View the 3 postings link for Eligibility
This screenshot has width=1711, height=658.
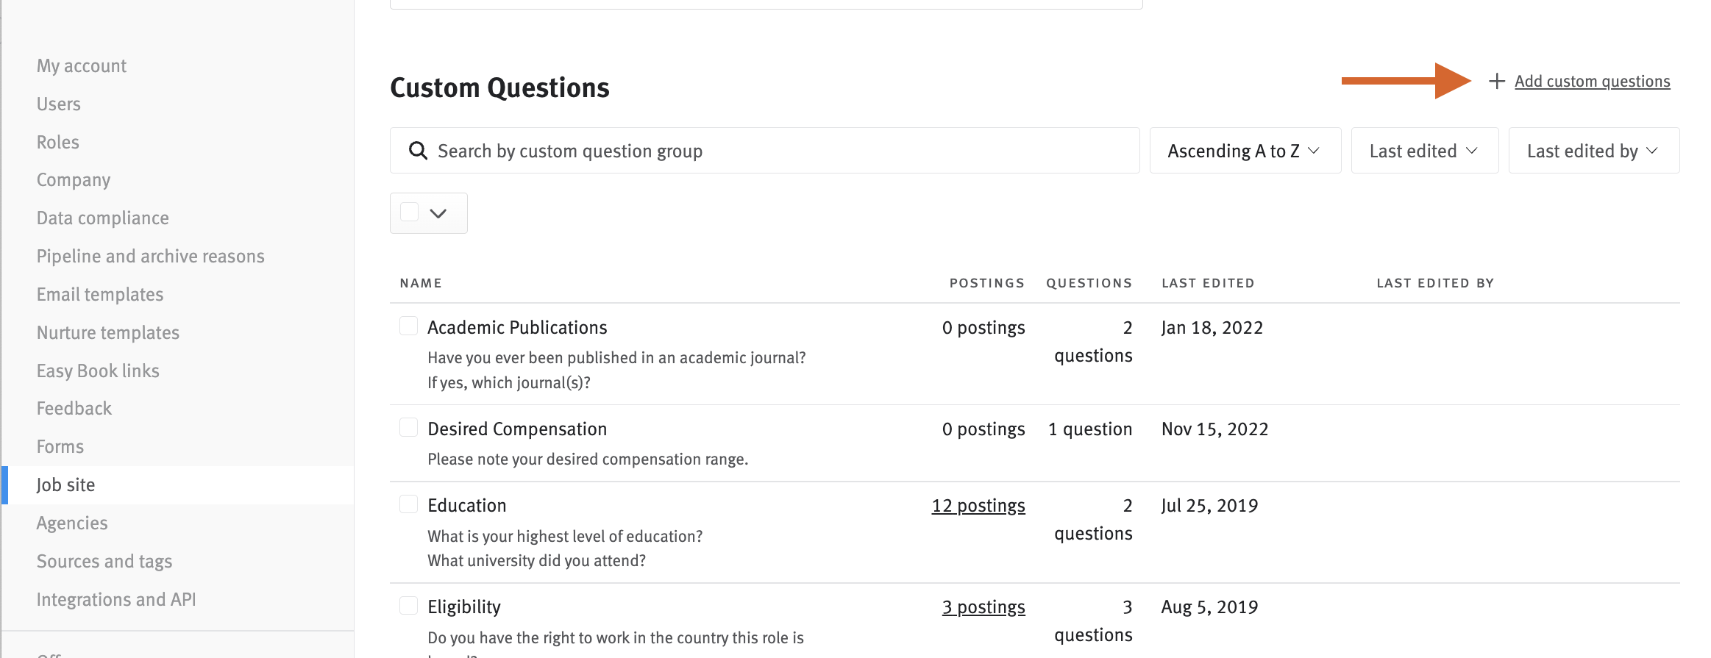tap(983, 607)
